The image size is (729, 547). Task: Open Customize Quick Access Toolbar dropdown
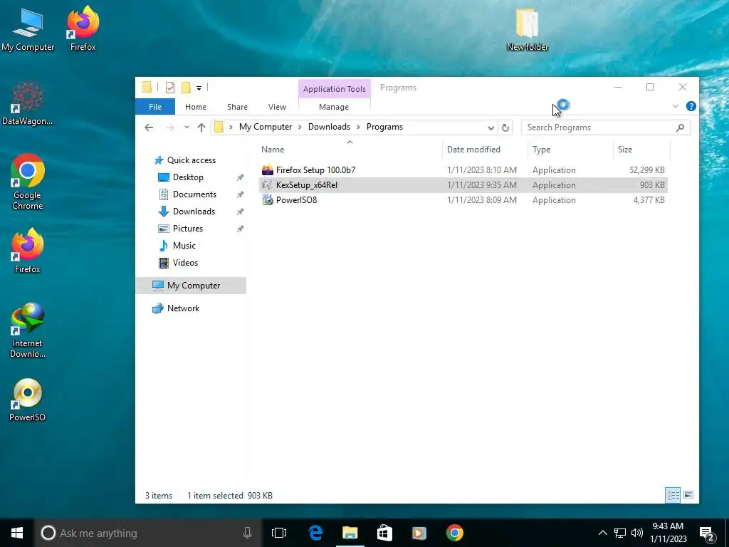pyautogui.click(x=199, y=88)
